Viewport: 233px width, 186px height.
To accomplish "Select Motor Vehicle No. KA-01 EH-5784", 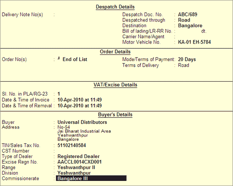I will 194,42.
